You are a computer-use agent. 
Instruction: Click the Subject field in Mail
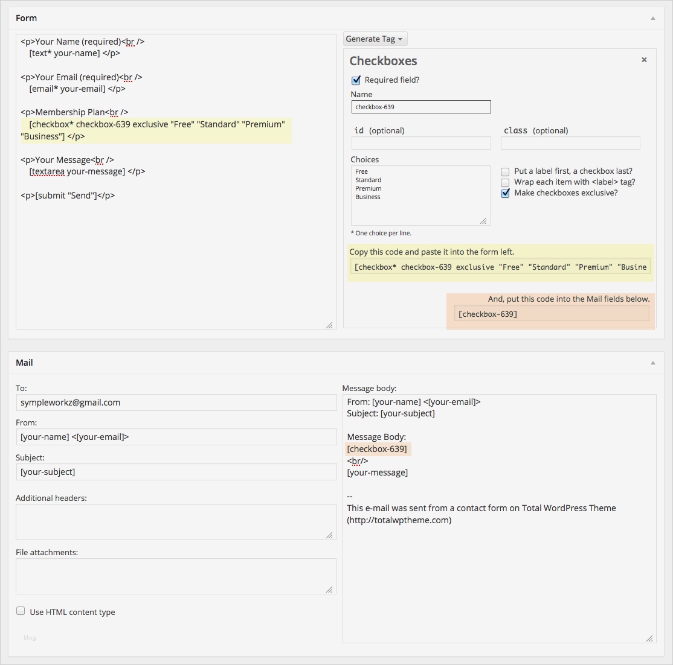coord(176,472)
